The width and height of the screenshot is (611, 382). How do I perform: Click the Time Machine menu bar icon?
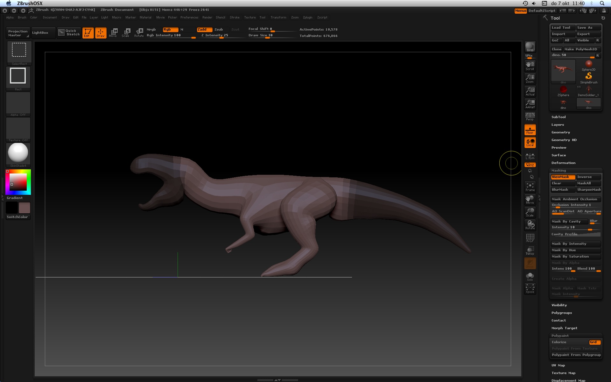[x=525, y=3]
